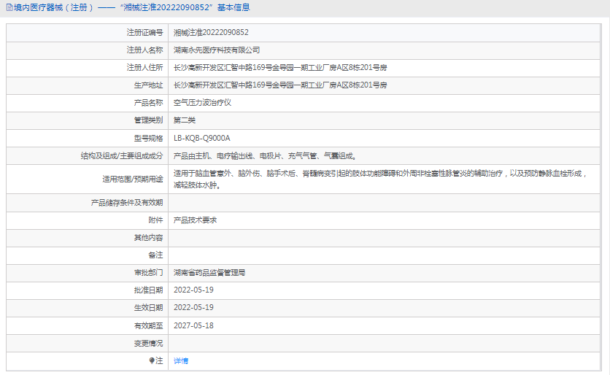Screen dimensions: 610x375
Task: Click the 型号规格 row label
Action: [149, 138]
